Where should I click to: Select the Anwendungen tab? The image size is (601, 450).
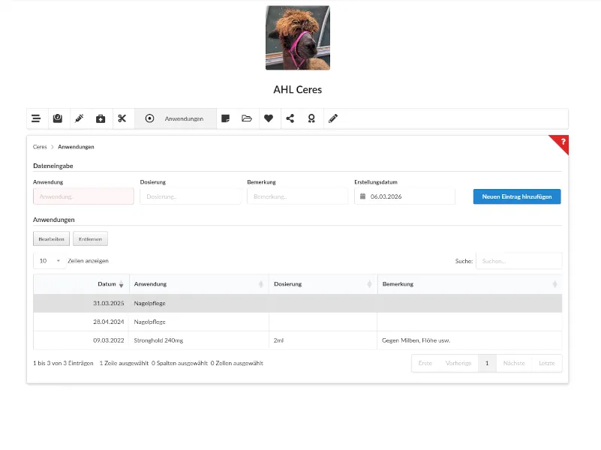(176, 118)
